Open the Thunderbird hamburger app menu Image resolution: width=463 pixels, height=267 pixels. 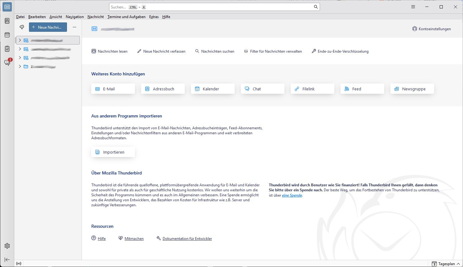pyautogui.click(x=413, y=7)
